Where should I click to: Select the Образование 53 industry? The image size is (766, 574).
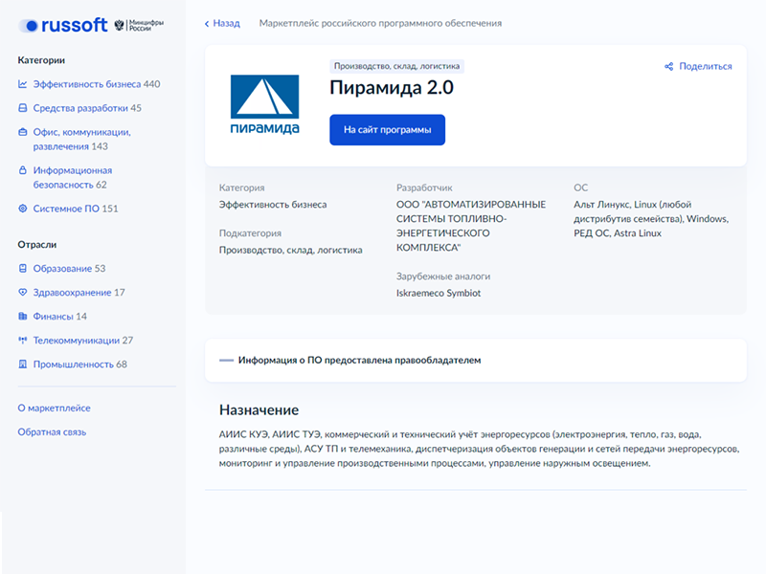[69, 269]
